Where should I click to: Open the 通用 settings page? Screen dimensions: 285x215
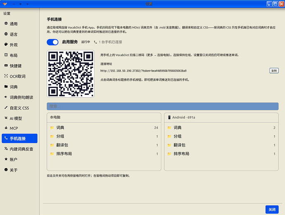click(20, 24)
